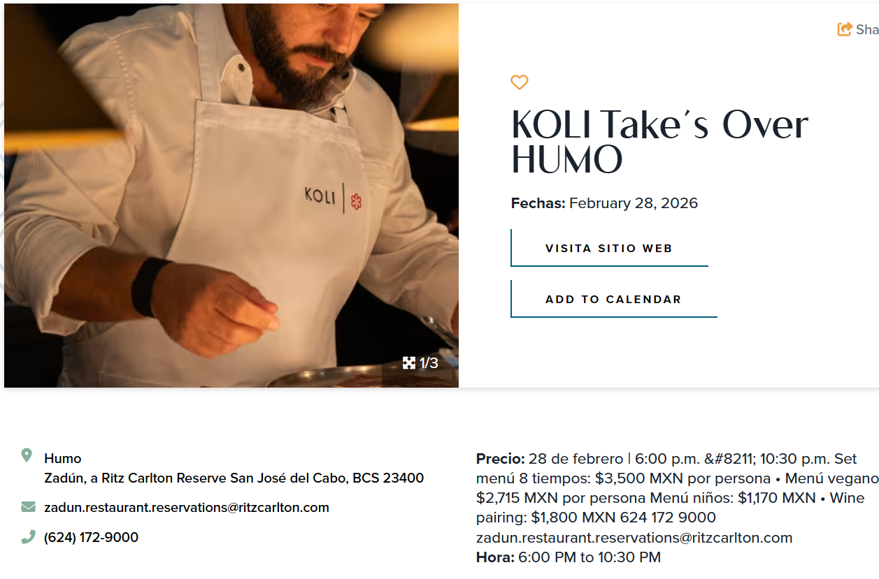Click the KOLI Take's Over HUMO heading

tap(660, 142)
